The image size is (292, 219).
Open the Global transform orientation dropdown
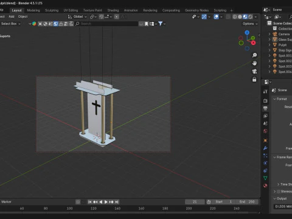[77, 16]
